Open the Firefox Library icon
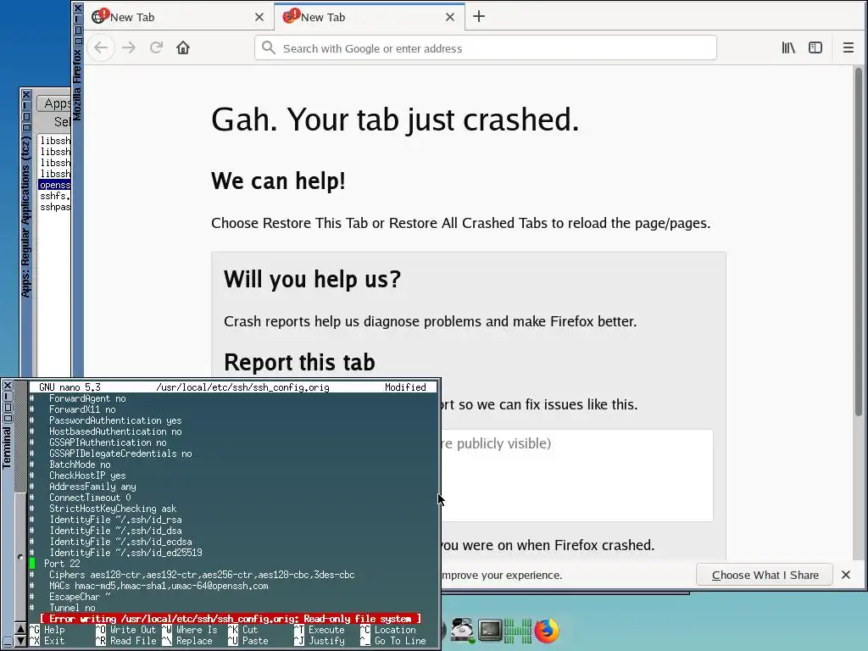Screen dimensions: 868x651 788,48
